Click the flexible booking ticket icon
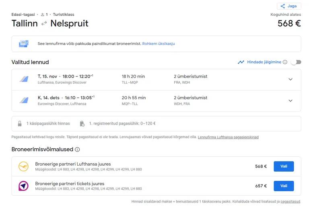This screenshot has height=209, width=309. [x=24, y=43]
